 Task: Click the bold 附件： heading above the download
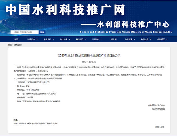(16, 120)
